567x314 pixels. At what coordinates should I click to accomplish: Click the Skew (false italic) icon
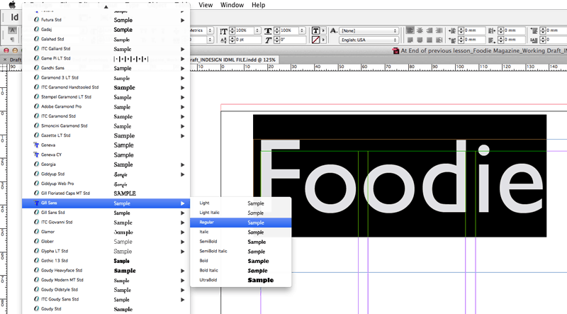tap(268, 40)
